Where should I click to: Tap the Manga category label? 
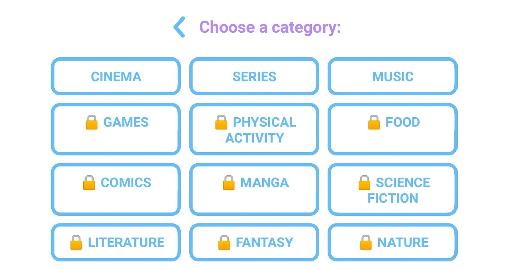264,183
